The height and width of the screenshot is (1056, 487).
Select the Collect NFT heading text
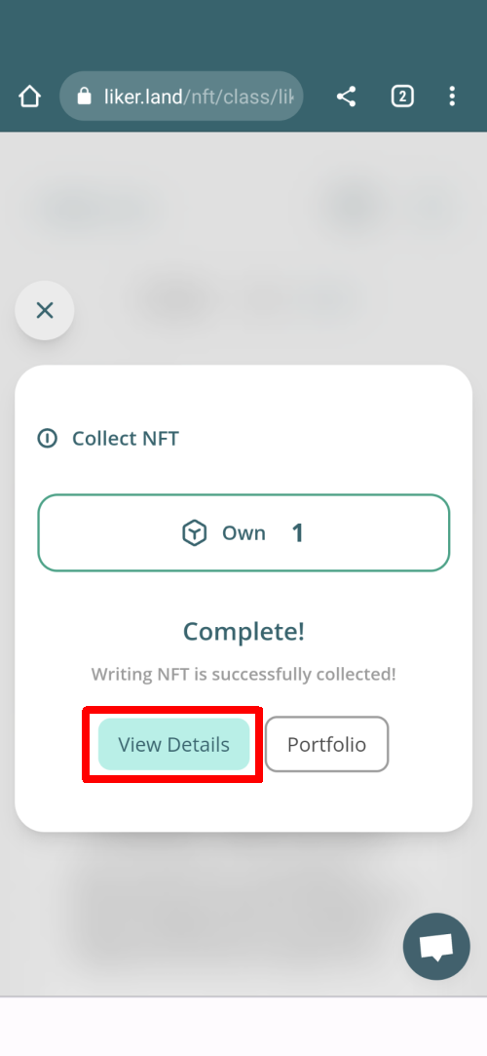pos(126,439)
